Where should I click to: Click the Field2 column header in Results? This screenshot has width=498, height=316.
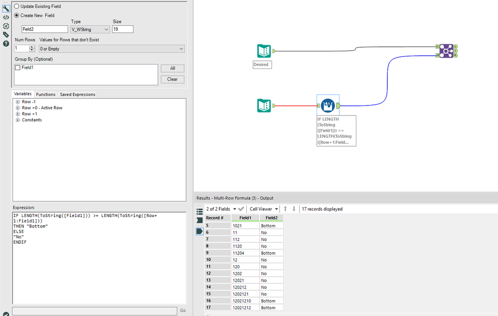click(272, 218)
